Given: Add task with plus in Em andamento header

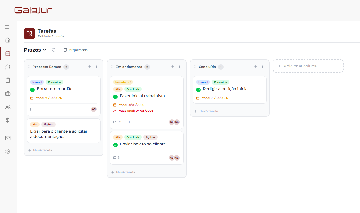Looking at the screenshot, I should click(173, 67).
